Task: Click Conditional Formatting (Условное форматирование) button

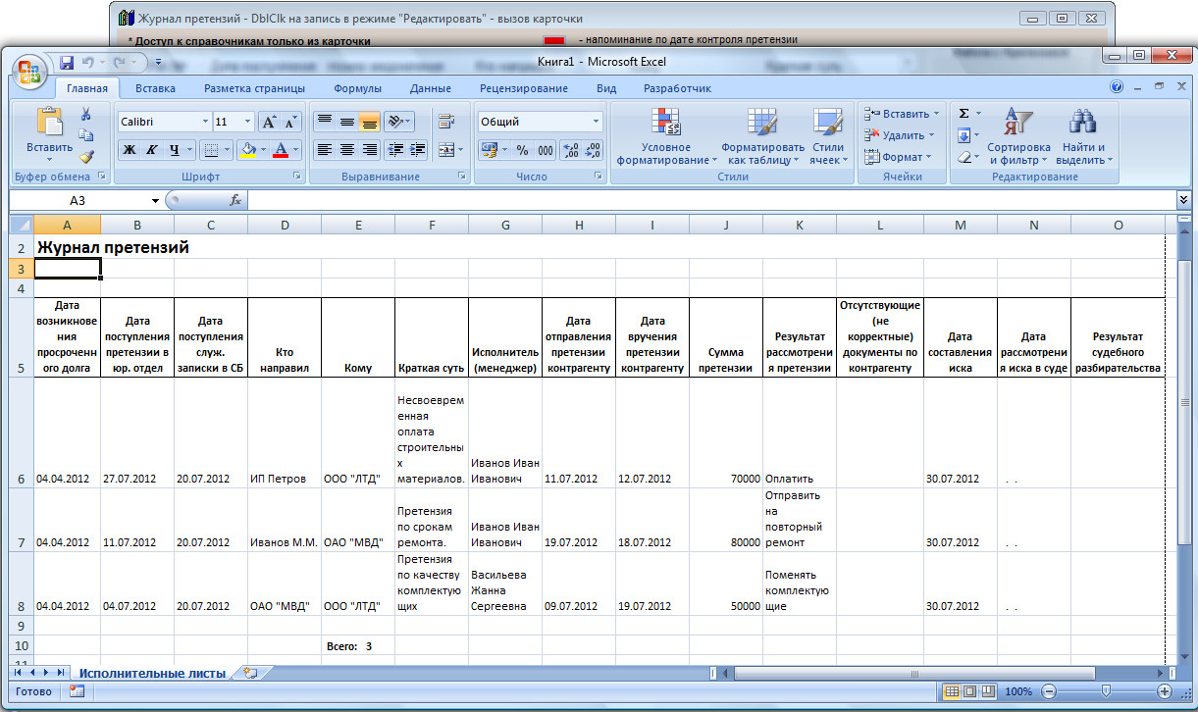Action: [x=667, y=135]
